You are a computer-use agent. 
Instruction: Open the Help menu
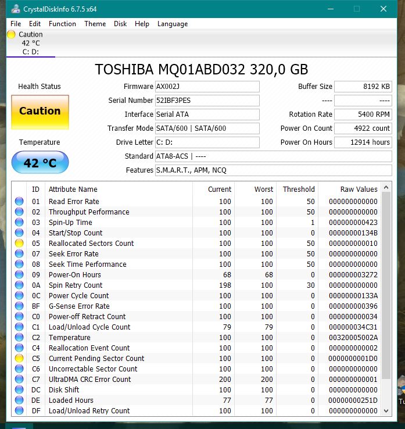pos(142,24)
